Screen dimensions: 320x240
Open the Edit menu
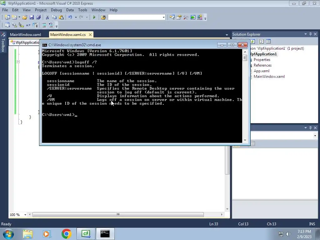tap(15, 10)
